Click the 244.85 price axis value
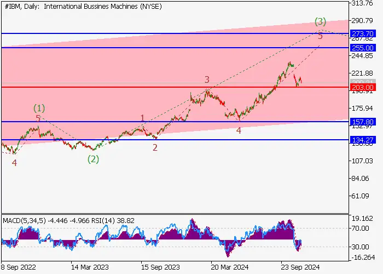This screenshot has width=383, height=274. pyautogui.click(x=362, y=56)
